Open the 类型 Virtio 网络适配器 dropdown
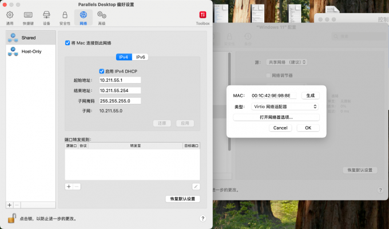Viewport: 389px width, 229px height. point(285,106)
